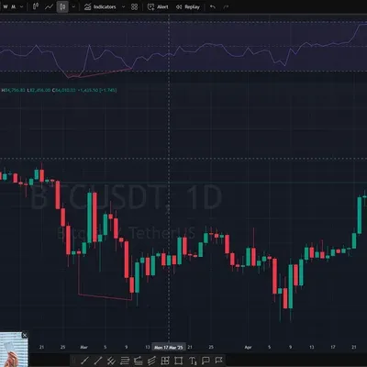Select the candlestick chart style
367x367 pixels.
point(62,6)
